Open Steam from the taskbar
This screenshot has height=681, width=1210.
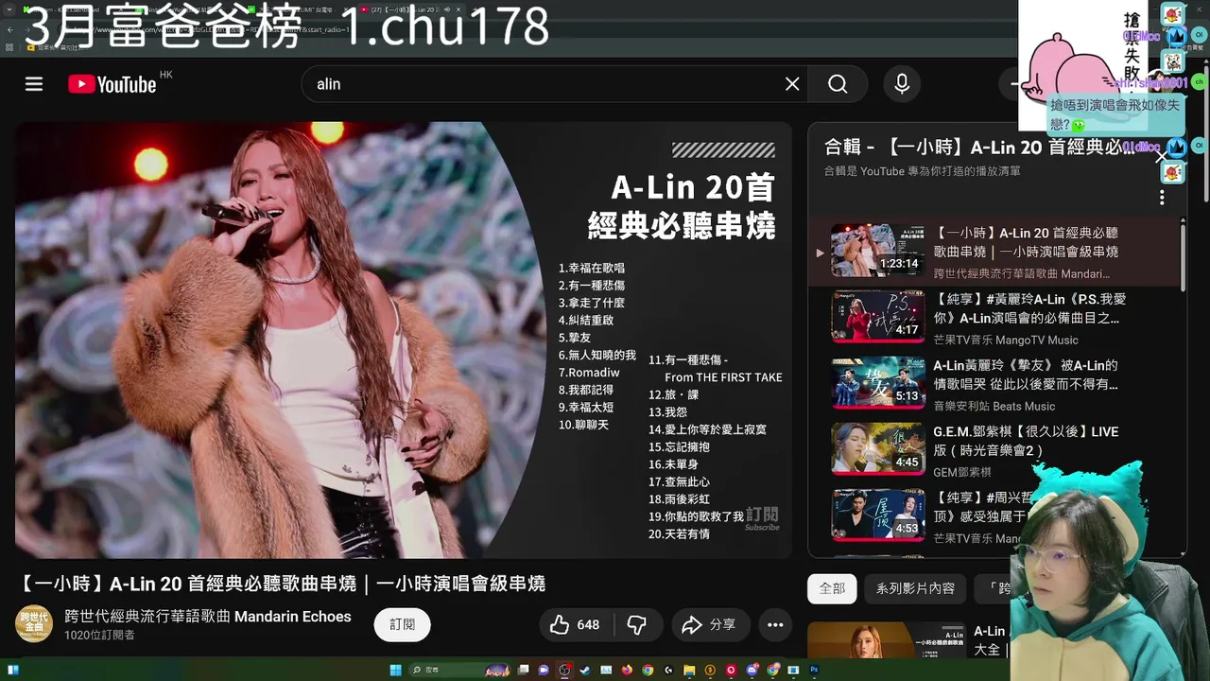click(x=585, y=671)
